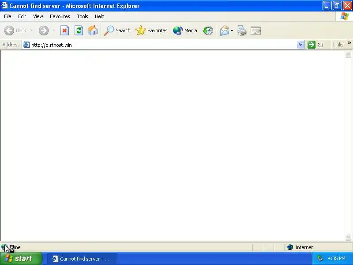Image resolution: width=353 pixels, height=265 pixels.
Task: Open the Edit menu
Action: 22,16
